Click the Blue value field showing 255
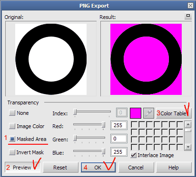 119,152
